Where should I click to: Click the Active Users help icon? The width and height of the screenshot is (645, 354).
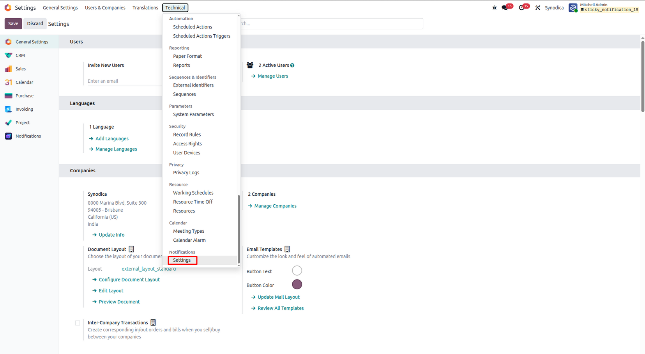click(x=292, y=65)
